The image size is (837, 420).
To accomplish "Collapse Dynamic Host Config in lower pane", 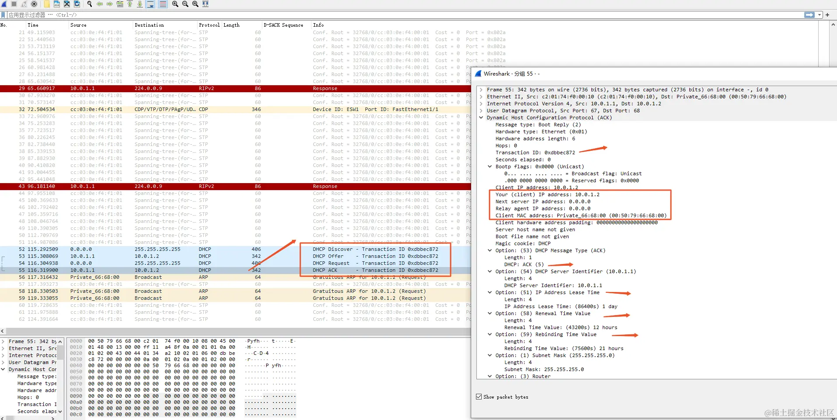I will [3, 369].
